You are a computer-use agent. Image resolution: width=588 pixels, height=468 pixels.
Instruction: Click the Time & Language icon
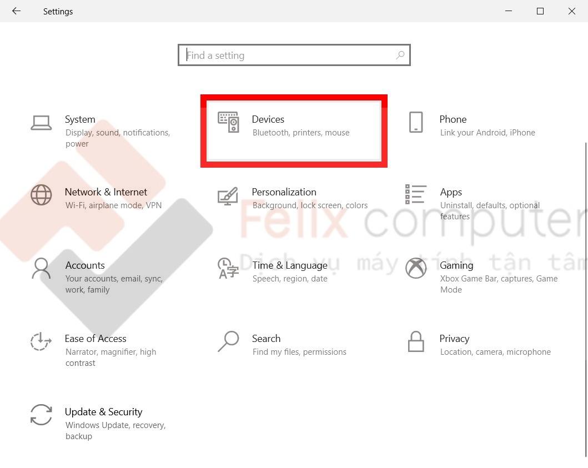click(x=228, y=268)
